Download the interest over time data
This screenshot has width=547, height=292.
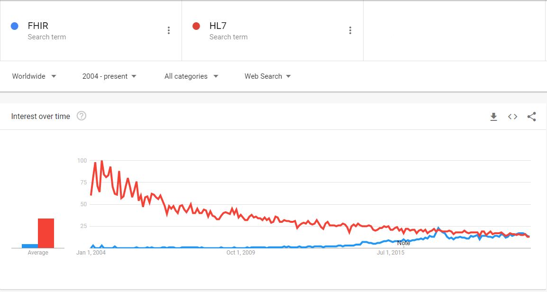coord(493,116)
